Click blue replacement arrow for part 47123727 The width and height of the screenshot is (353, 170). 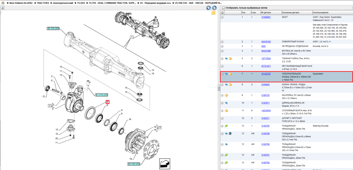click(226, 74)
